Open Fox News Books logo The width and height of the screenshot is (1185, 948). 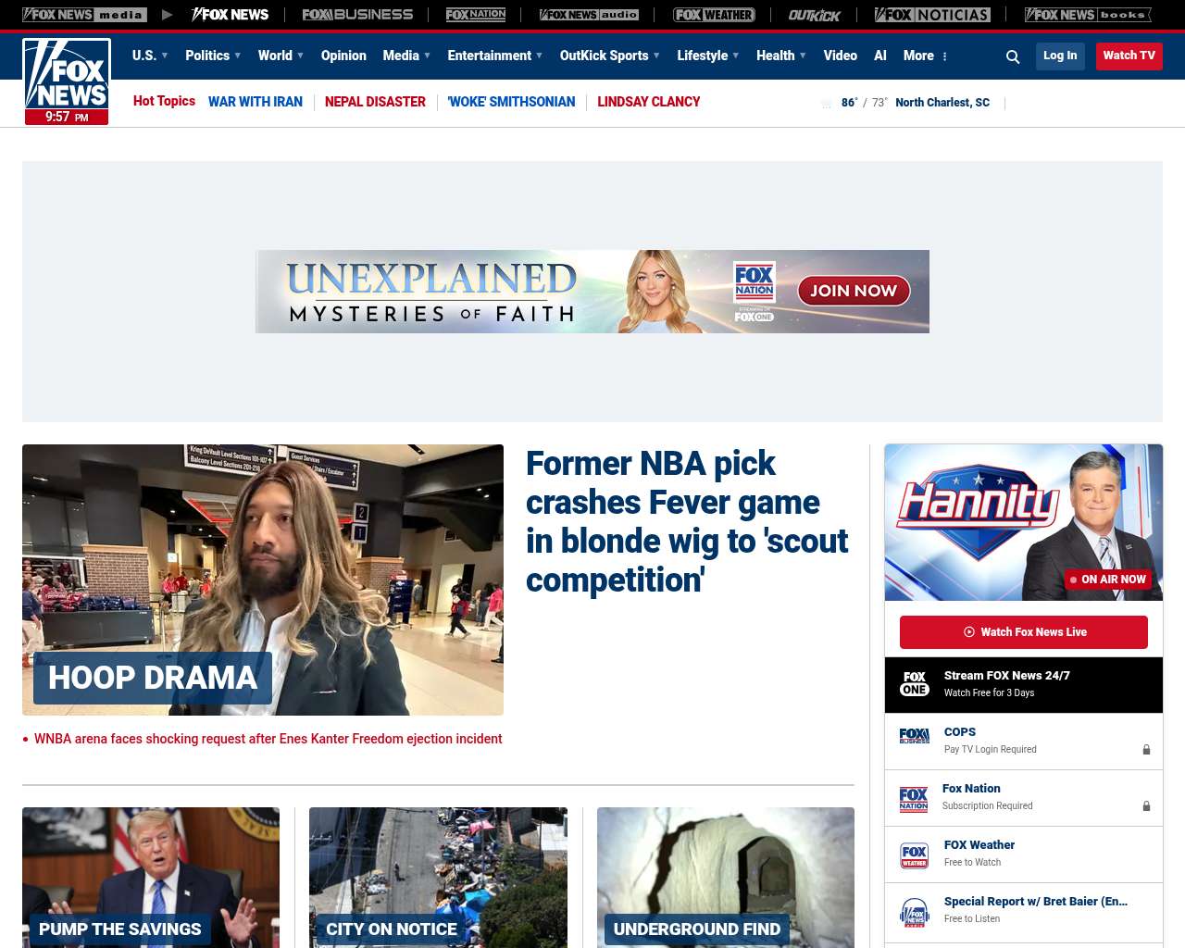[1088, 15]
